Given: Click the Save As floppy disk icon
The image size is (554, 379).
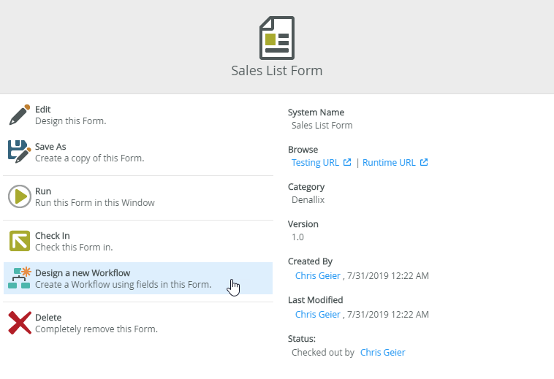Looking at the screenshot, I should coord(20,152).
